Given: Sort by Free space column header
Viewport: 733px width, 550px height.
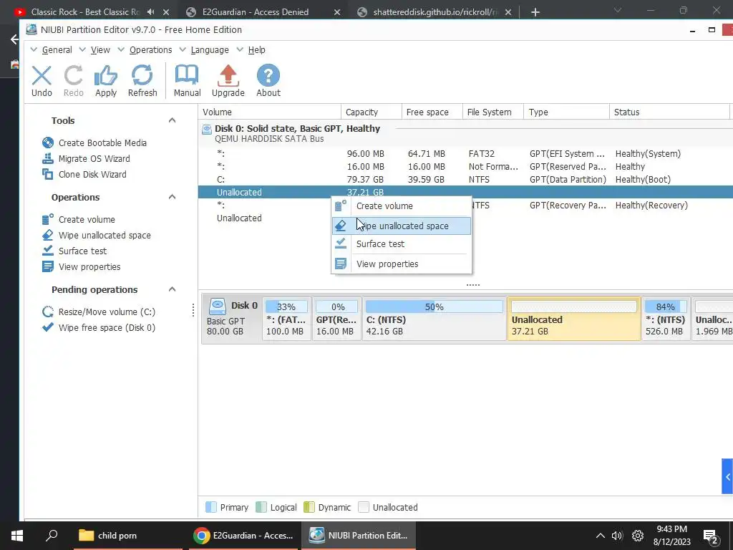Looking at the screenshot, I should tap(432, 112).
